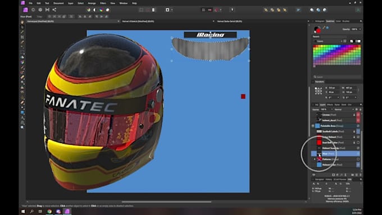Click the Move to Back arrange icon
This screenshot has height=215, width=382.
(x=266, y=10)
